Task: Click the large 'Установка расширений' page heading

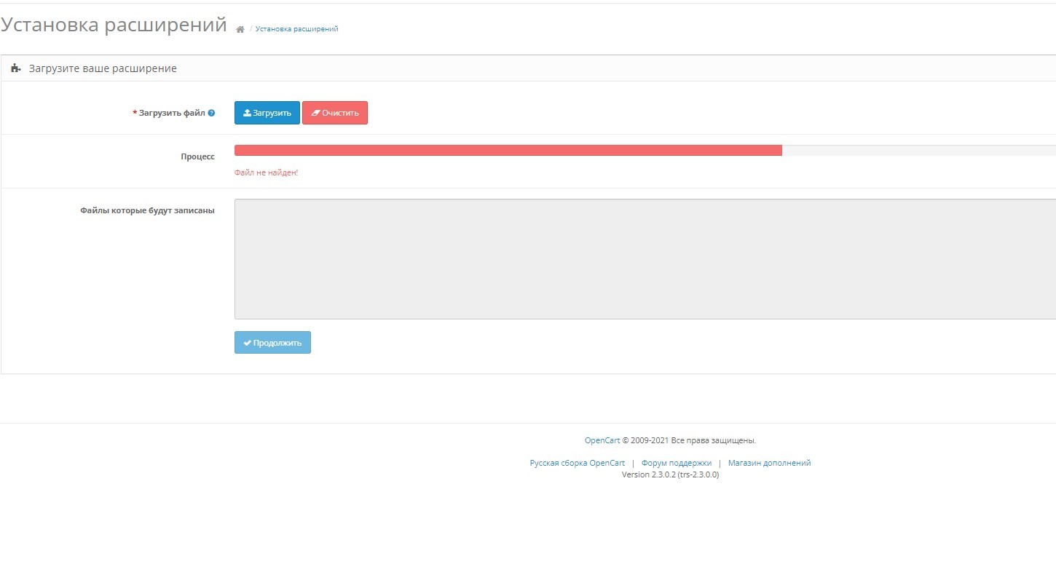Action: [114, 25]
